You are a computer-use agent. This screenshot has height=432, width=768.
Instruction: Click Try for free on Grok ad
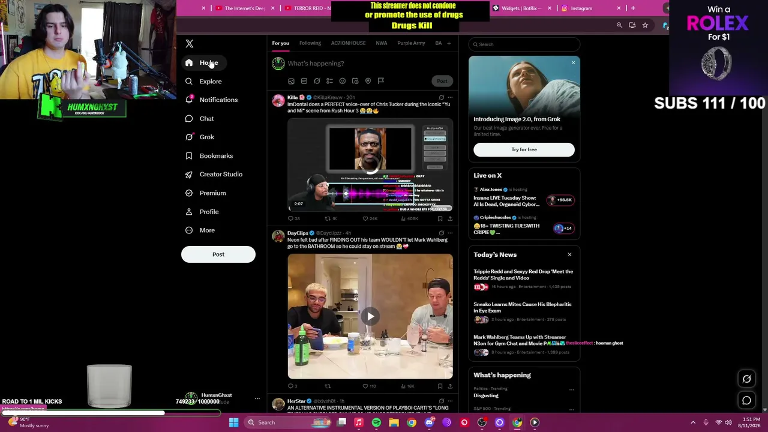pos(524,149)
